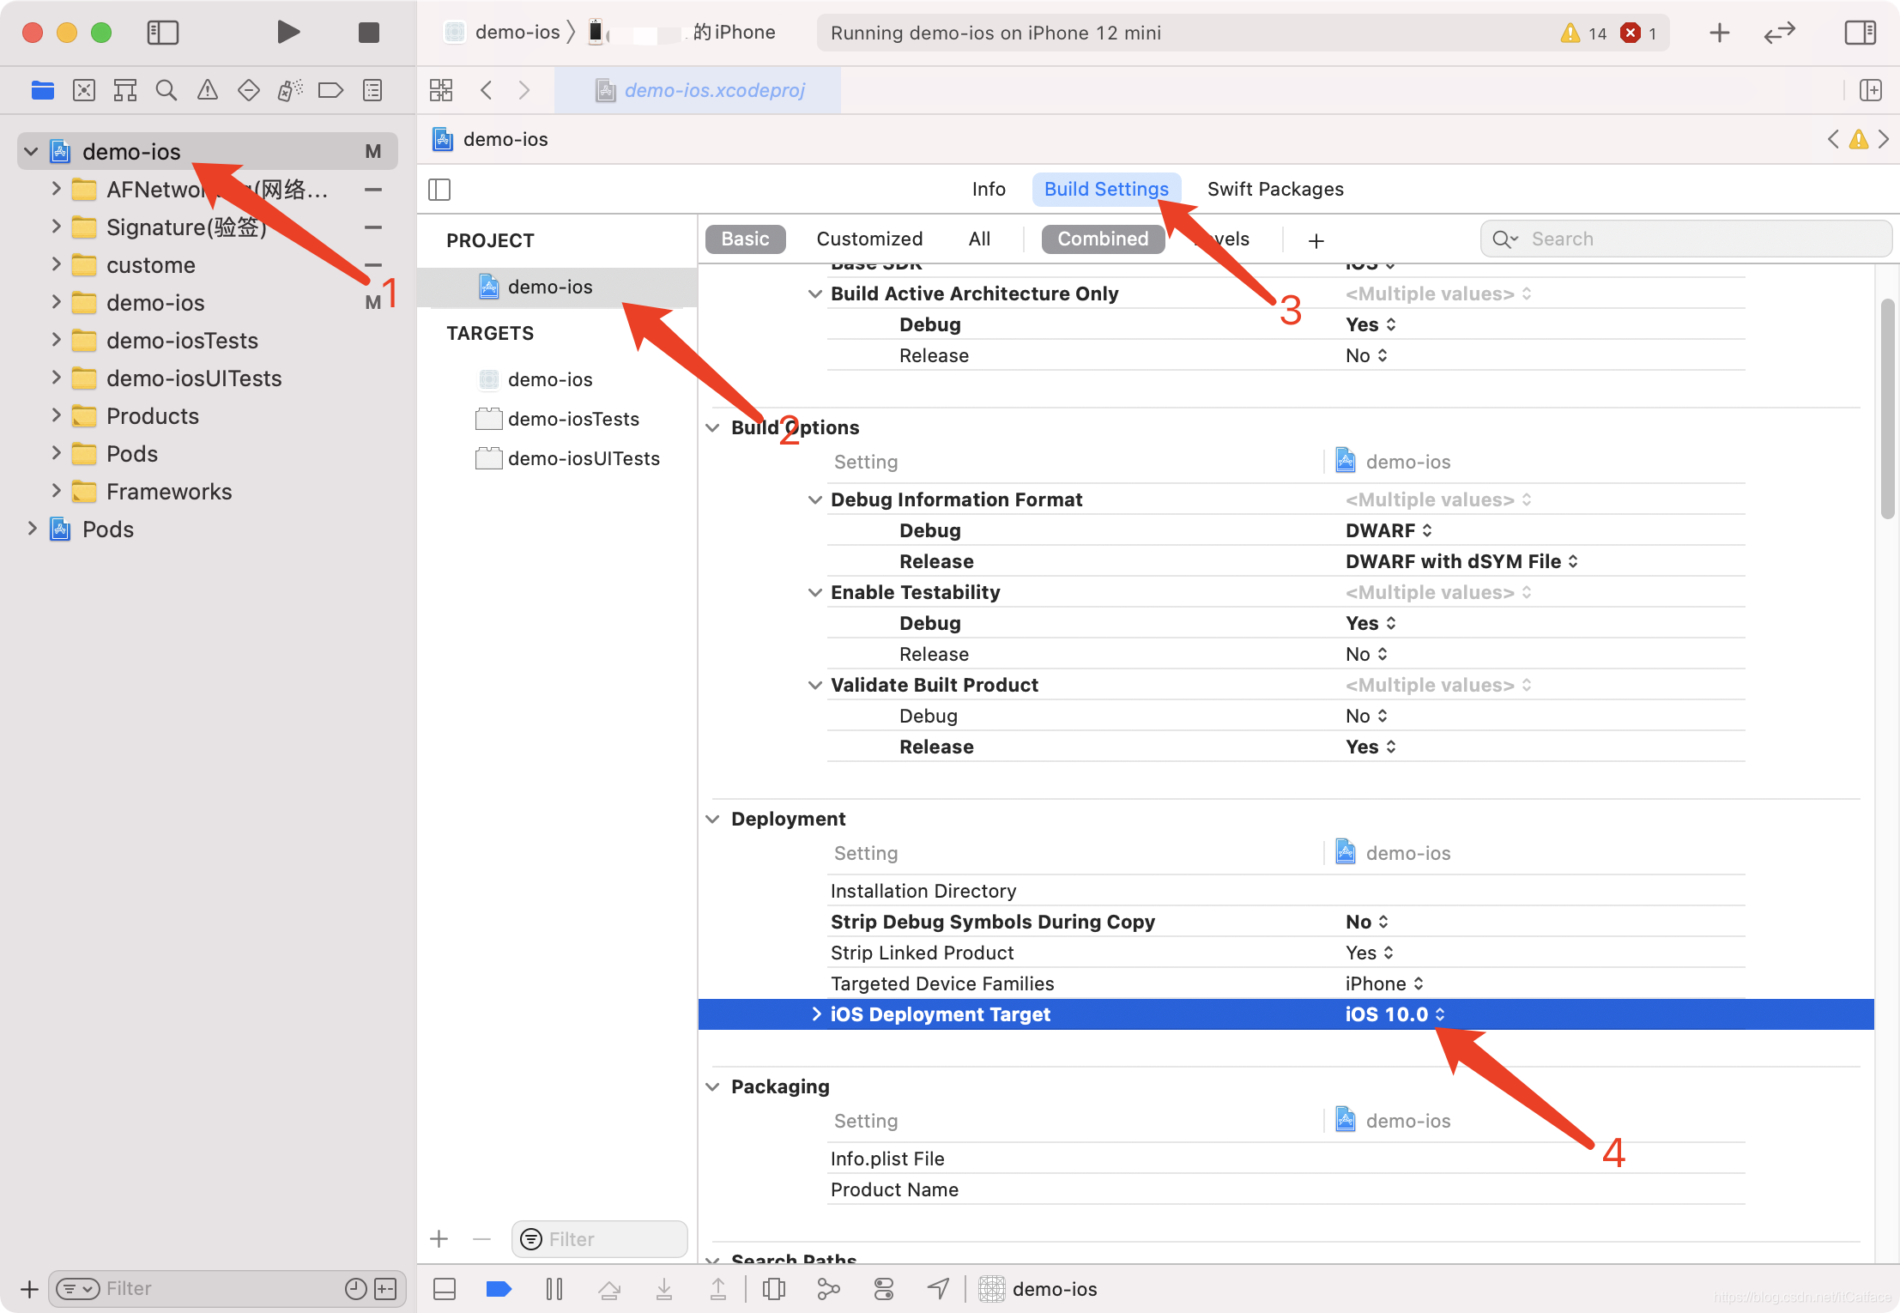The width and height of the screenshot is (1900, 1313).
Task: Switch to the Swift Packages tab
Action: click(x=1275, y=189)
